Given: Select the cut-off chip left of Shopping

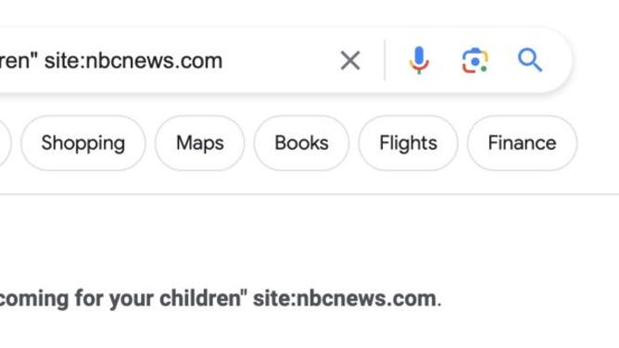Looking at the screenshot, I should click(x=4, y=143).
